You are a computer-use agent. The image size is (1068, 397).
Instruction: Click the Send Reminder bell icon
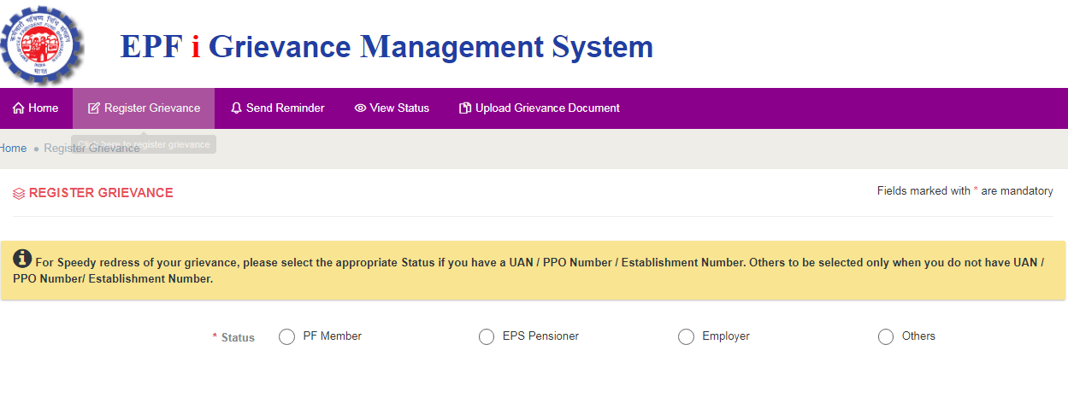[237, 108]
